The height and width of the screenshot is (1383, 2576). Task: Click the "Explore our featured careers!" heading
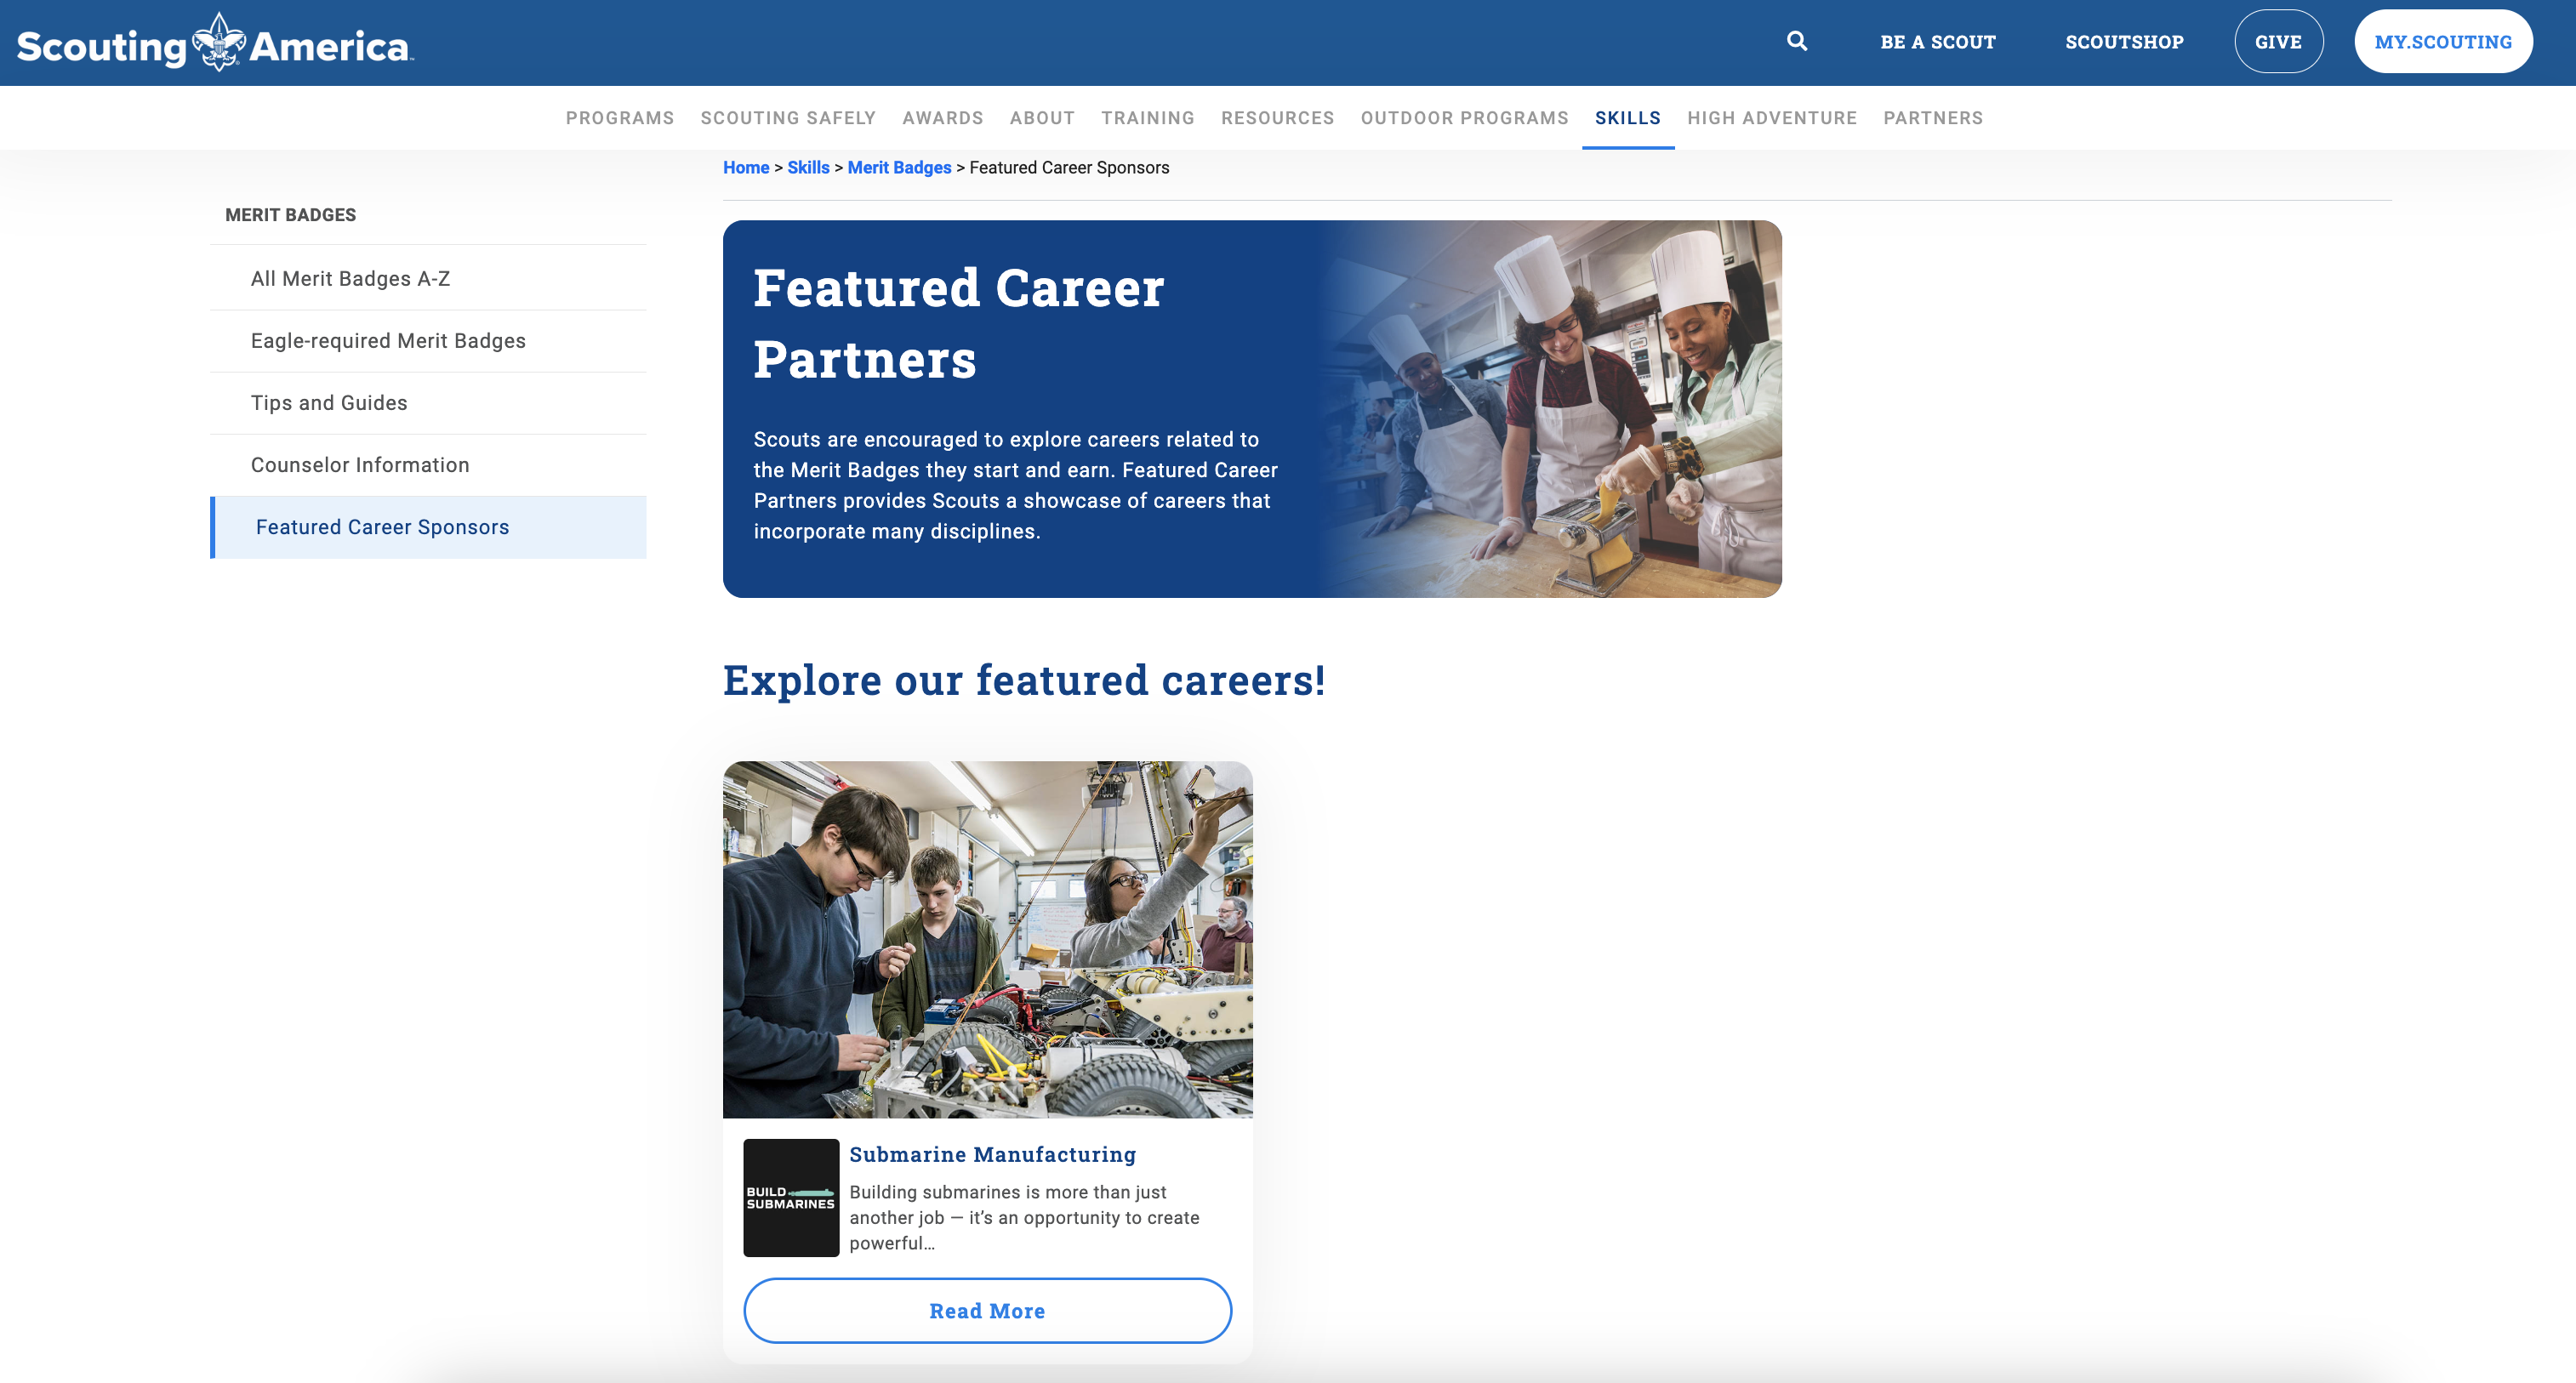1024,680
